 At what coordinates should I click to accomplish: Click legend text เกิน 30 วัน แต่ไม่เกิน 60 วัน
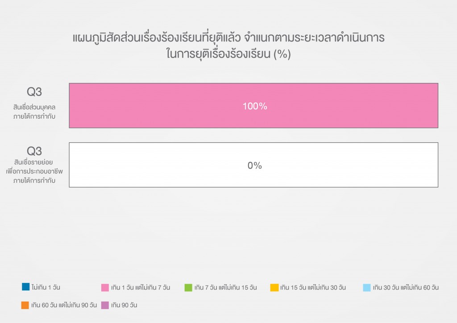tap(406, 287)
